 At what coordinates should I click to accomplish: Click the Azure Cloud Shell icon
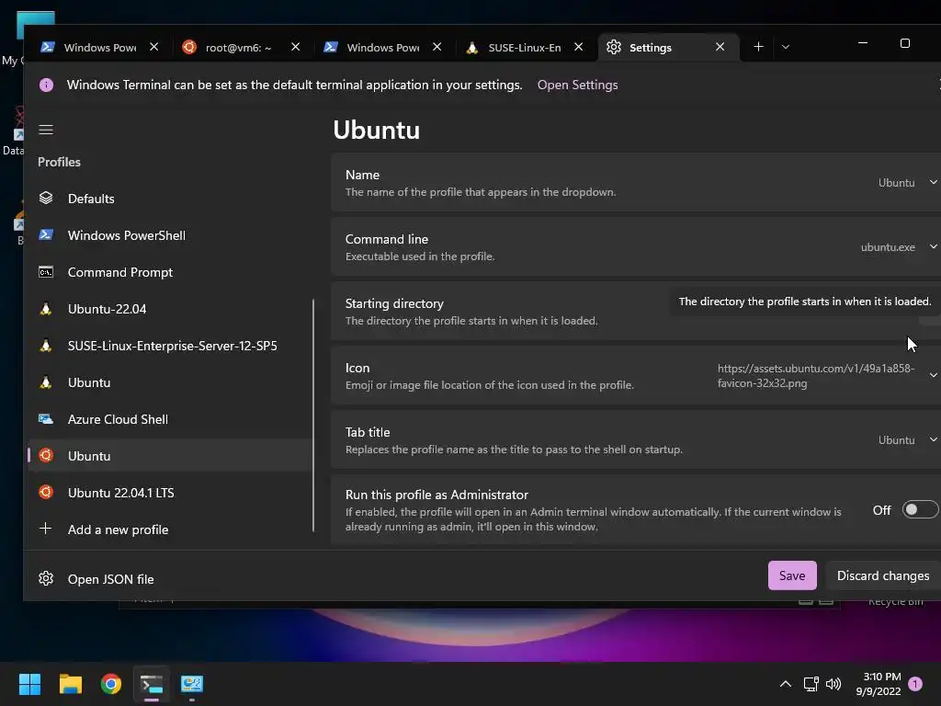[x=46, y=418]
